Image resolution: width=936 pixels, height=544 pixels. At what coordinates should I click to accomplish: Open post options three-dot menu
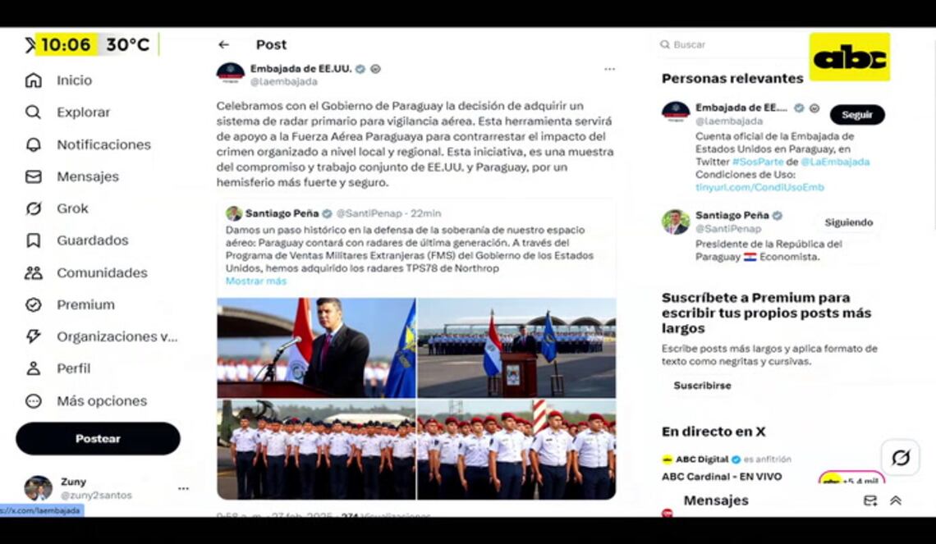pyautogui.click(x=609, y=69)
